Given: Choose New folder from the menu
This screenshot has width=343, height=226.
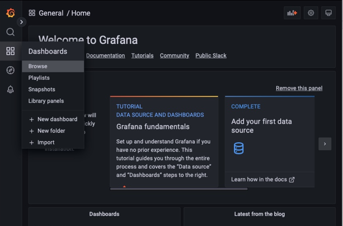Looking at the screenshot, I should pos(53,131).
